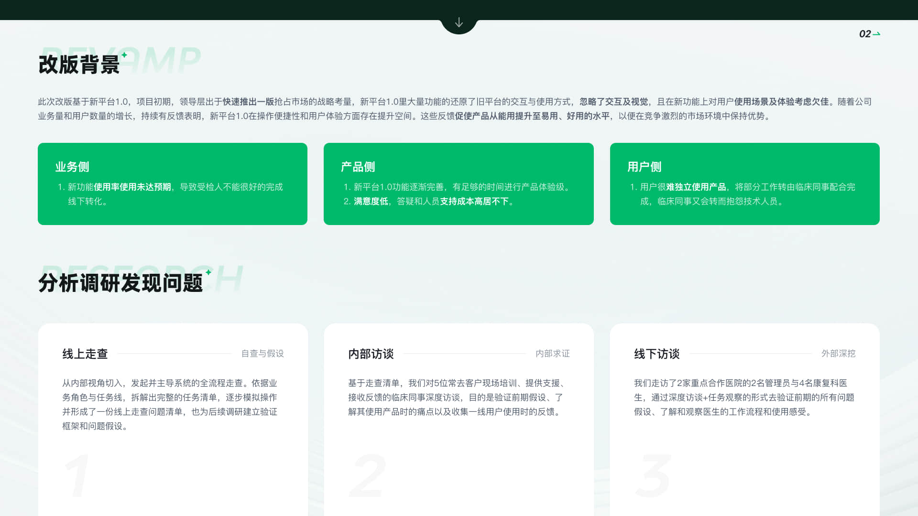This screenshot has width=918, height=516.
Task: Open the 用户侧 green card
Action: 745,184
